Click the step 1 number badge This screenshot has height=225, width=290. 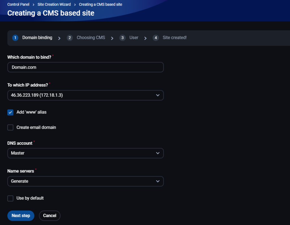click(15, 38)
